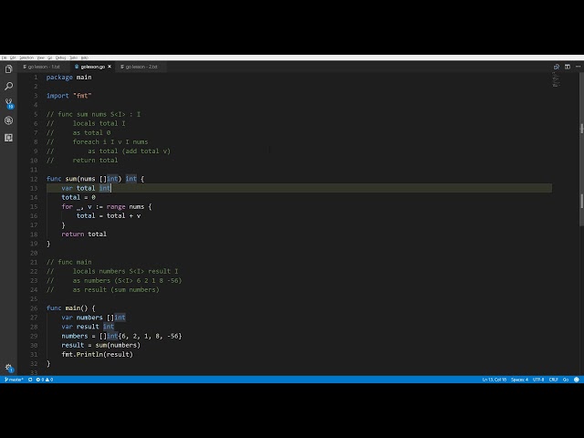Open the Explorer view in activity bar
Screen dimensions: 584x438
pyautogui.click(x=9, y=68)
